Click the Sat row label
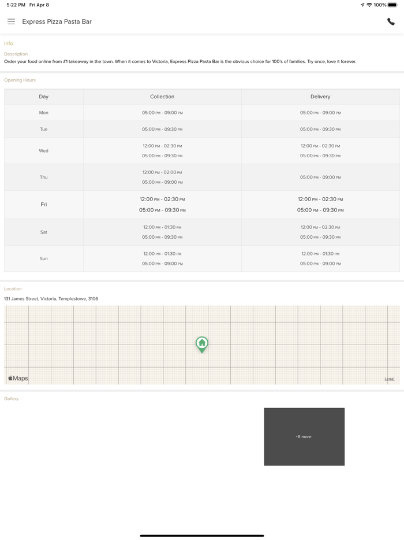404x540 pixels. point(44,232)
